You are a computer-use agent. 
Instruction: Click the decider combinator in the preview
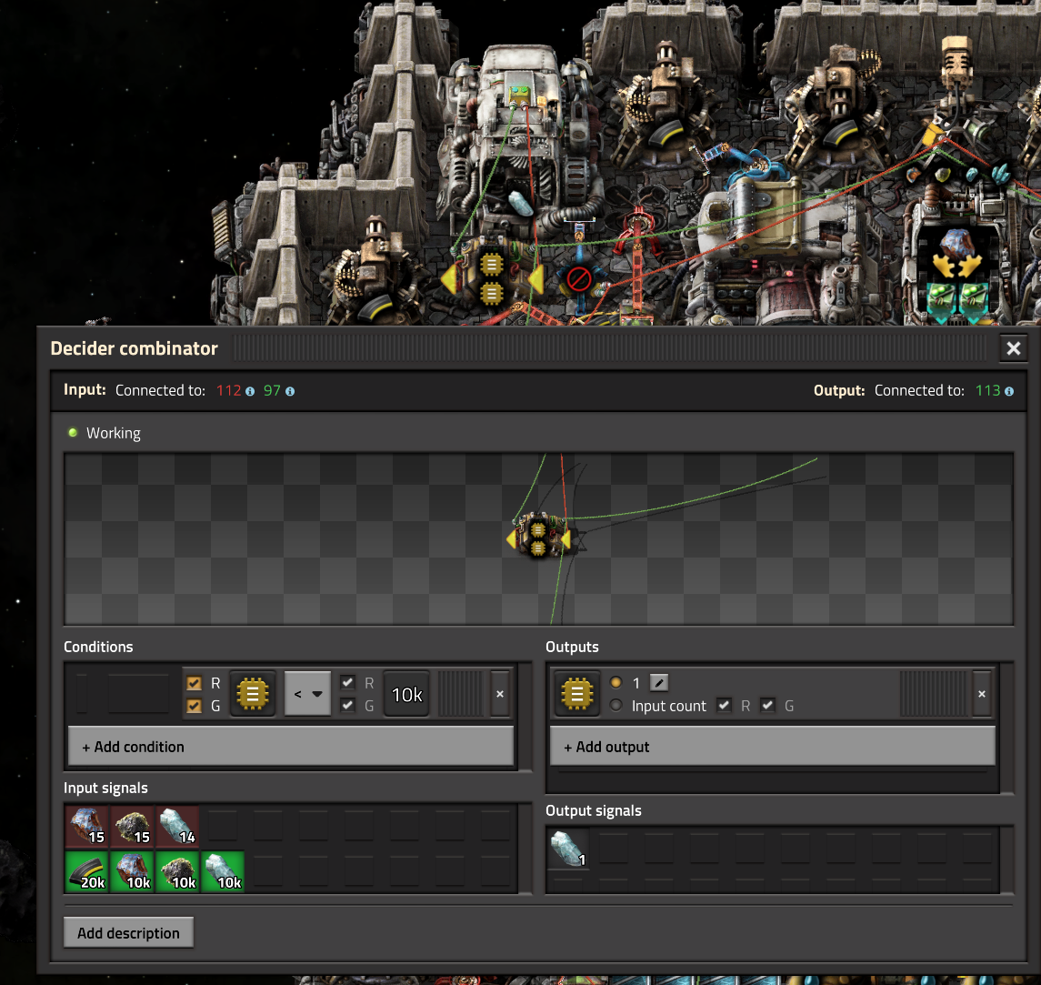pos(538,536)
